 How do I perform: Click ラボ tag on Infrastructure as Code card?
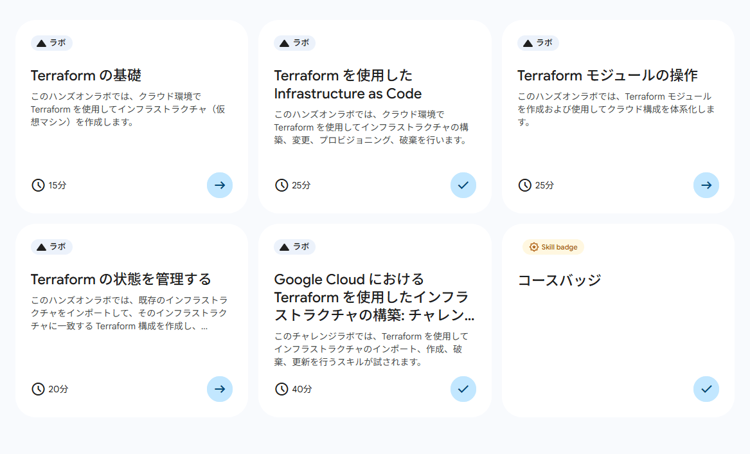pyautogui.click(x=294, y=43)
